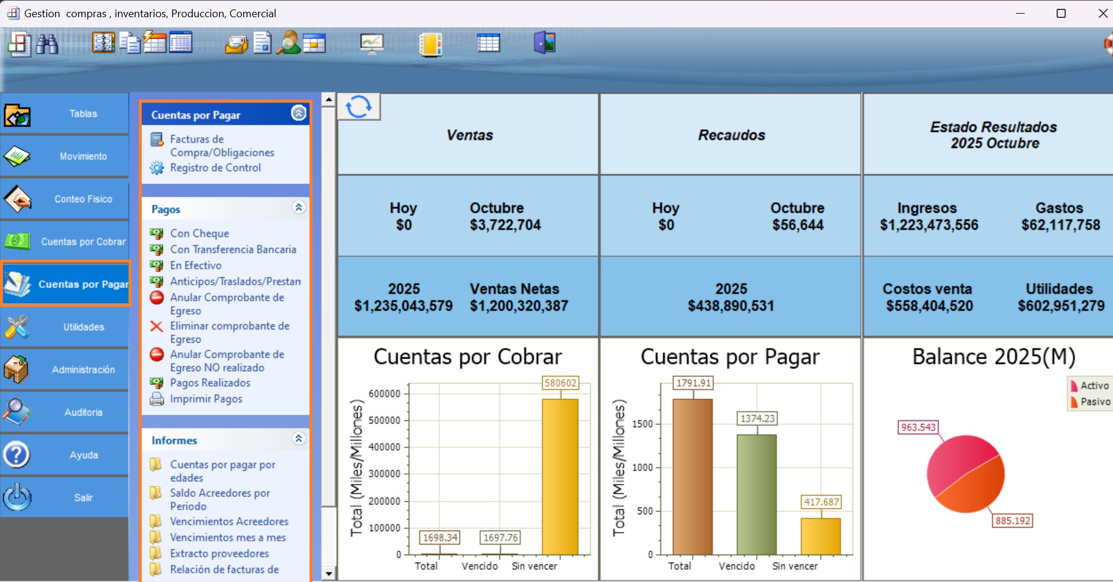Collapse the Pagos section
This screenshot has width=1113, height=582.
pyautogui.click(x=299, y=207)
